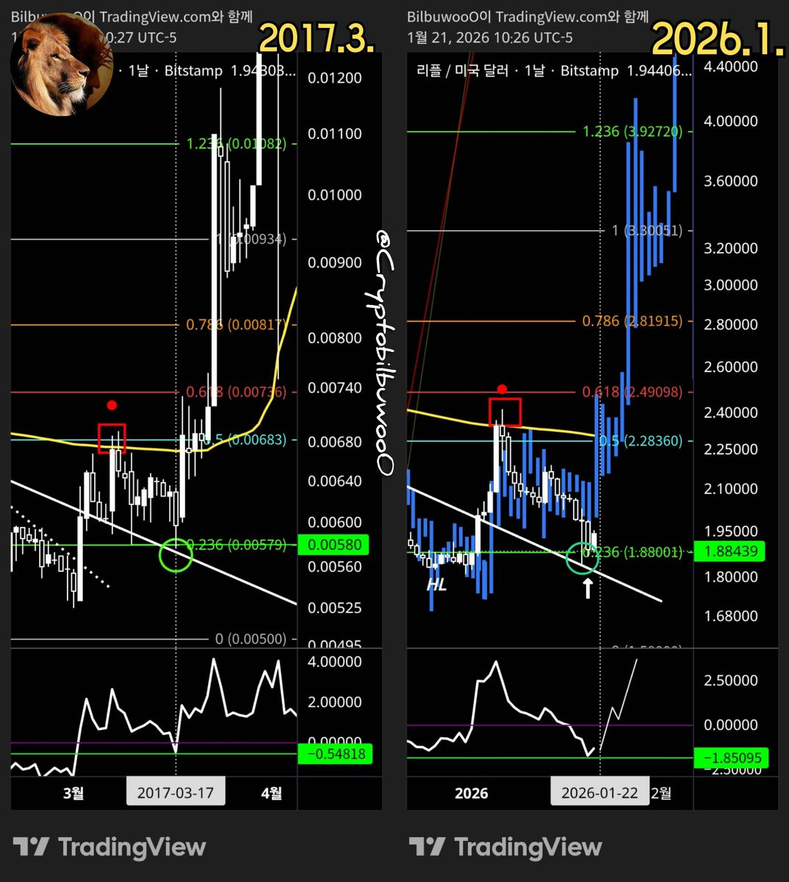Screen dimensions: 789x882
Task: Click price axis value 3.20000
Action: pos(730,248)
